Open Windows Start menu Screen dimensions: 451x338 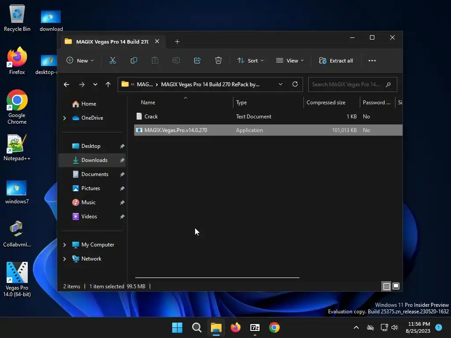pos(177,327)
